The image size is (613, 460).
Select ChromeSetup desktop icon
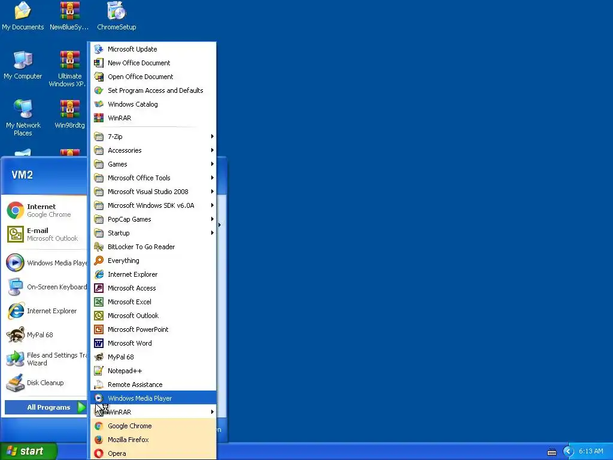click(x=117, y=16)
